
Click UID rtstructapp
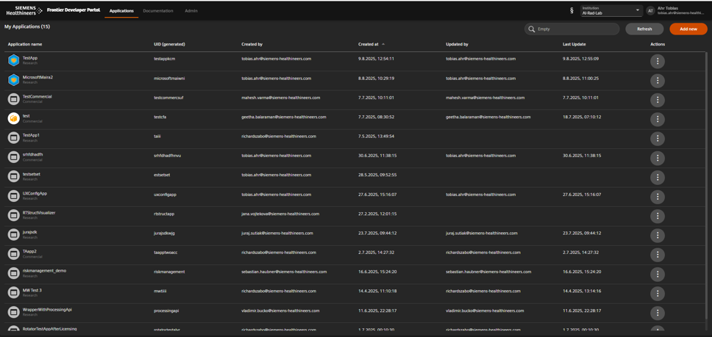tap(164, 214)
